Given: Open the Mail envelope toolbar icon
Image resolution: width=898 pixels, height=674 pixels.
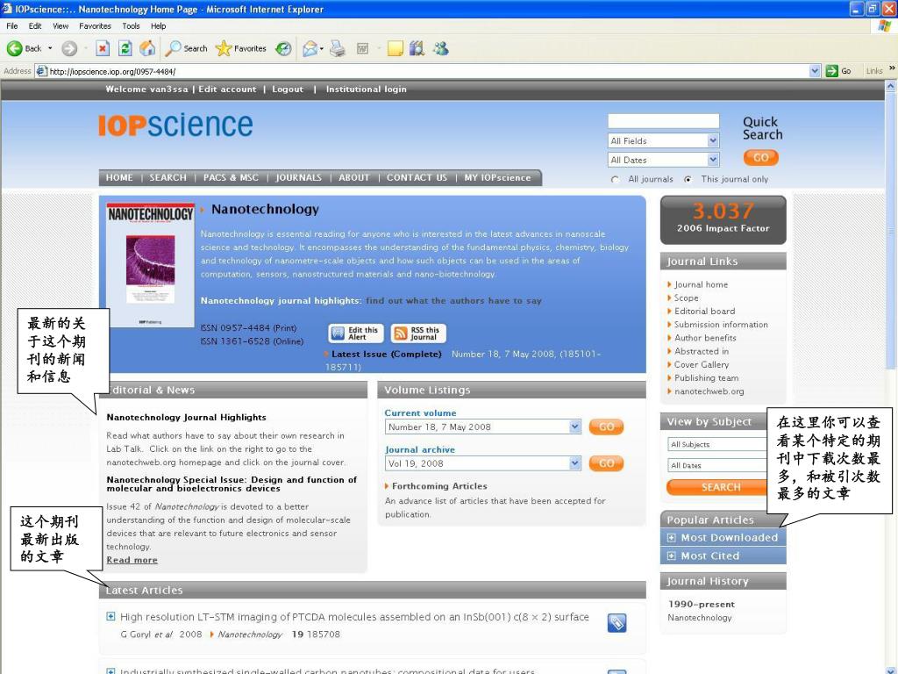Looking at the screenshot, I should [x=310, y=49].
